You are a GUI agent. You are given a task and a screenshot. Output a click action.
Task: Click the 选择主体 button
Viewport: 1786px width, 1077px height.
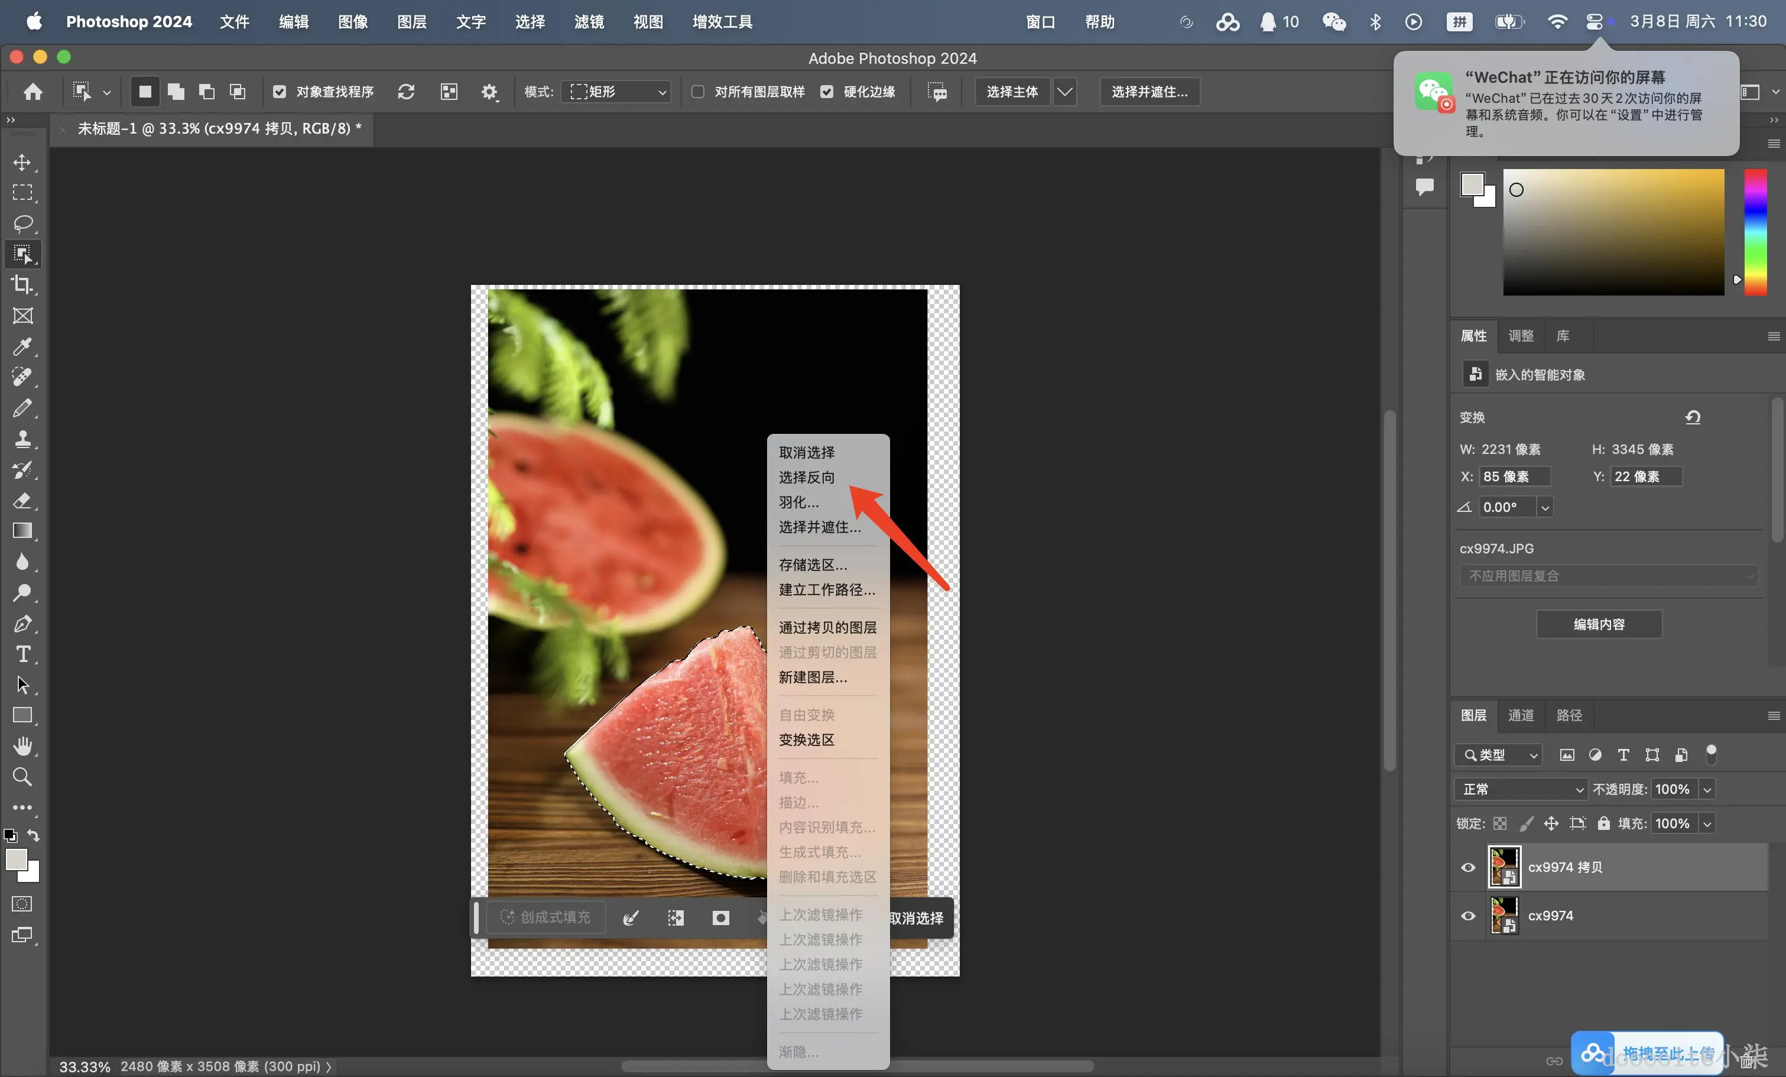pos(1011,92)
